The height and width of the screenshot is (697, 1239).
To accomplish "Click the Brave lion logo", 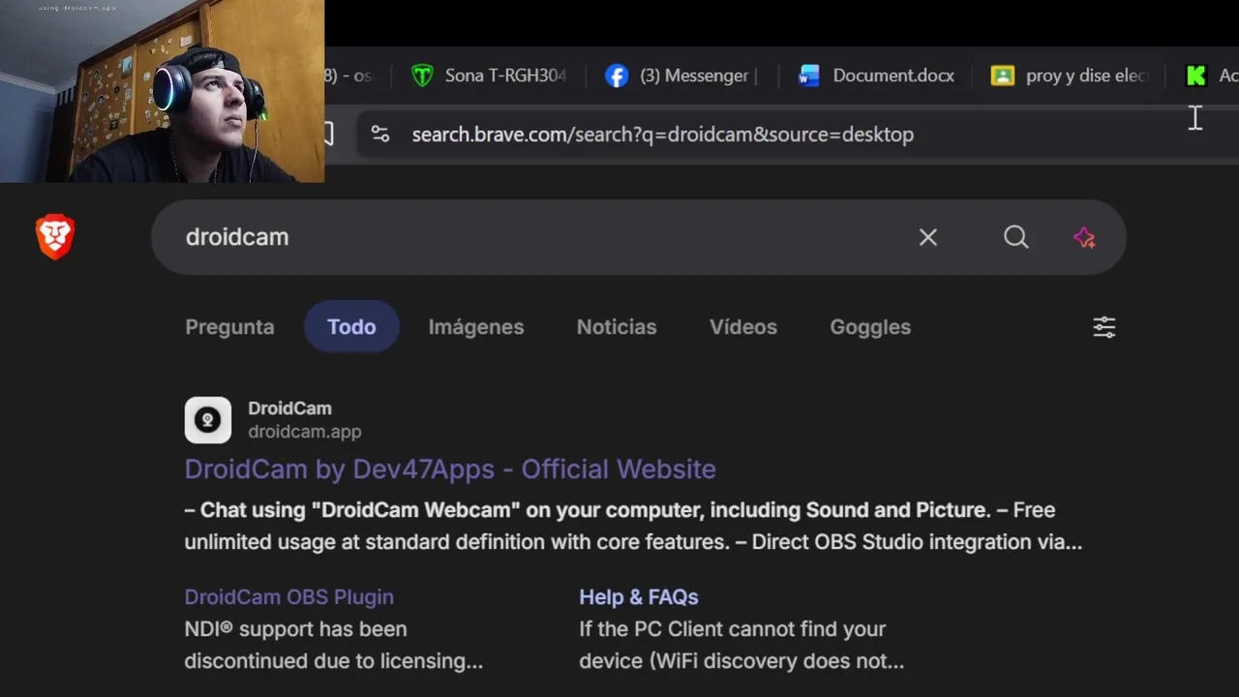I will 55,237.
